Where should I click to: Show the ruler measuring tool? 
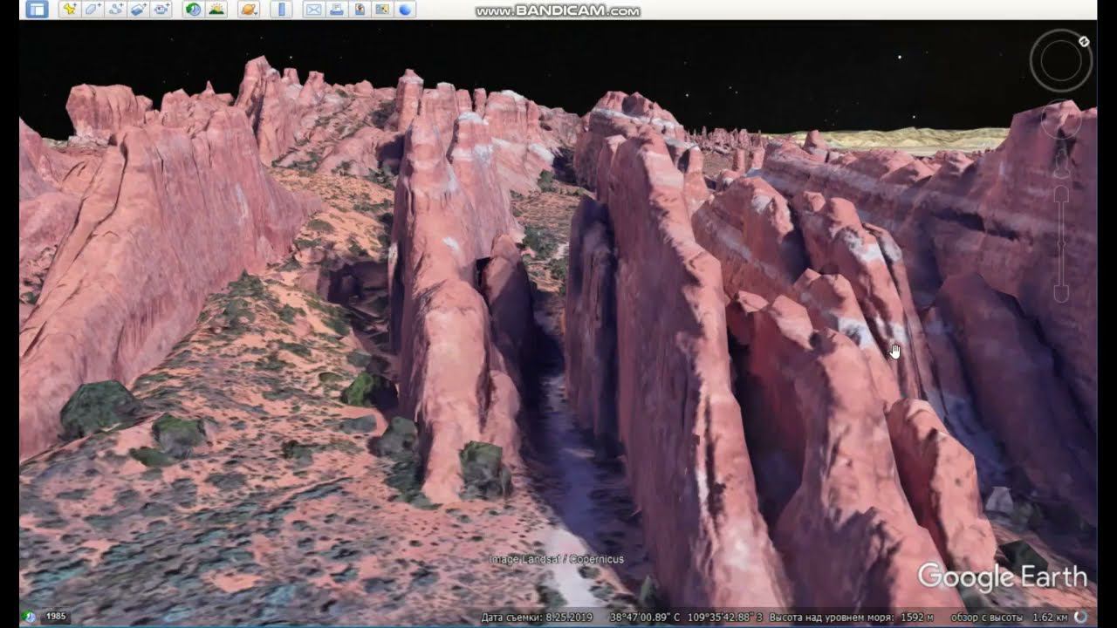281,10
